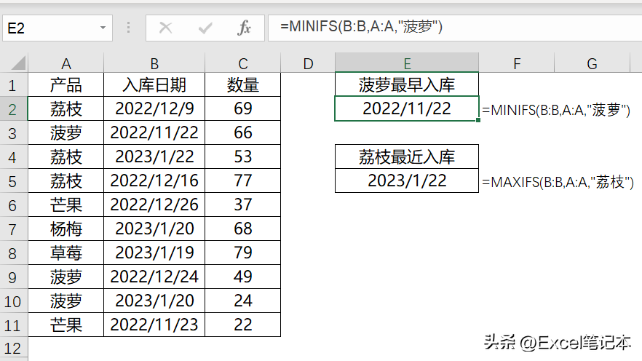Select row 9 header
The width and height of the screenshot is (642, 361).
tap(14, 277)
